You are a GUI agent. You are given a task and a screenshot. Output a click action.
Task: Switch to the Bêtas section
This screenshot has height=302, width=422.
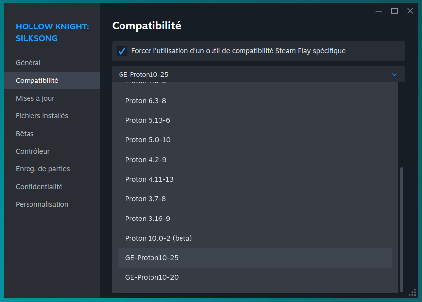(25, 134)
